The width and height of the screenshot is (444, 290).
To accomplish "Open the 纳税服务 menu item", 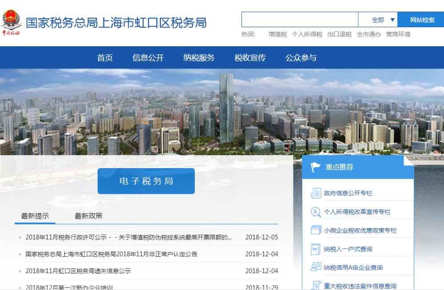I will 198,57.
